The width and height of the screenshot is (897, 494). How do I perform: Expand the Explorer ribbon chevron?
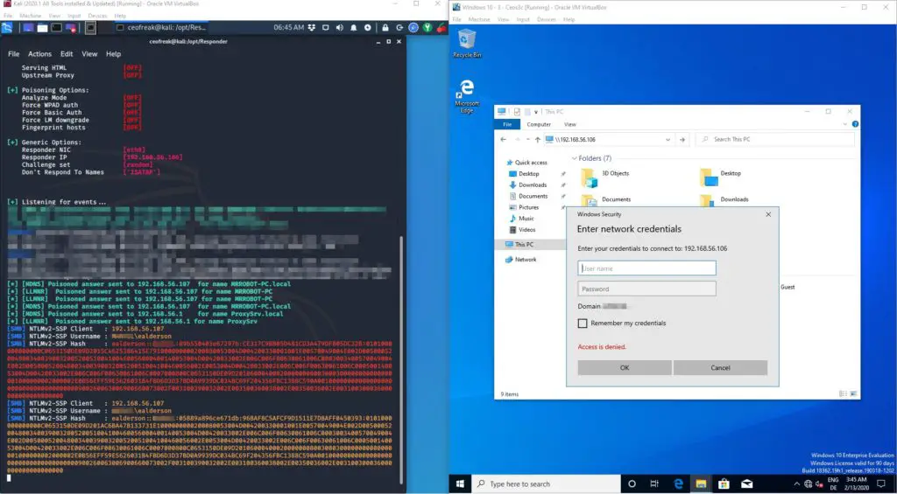point(845,124)
